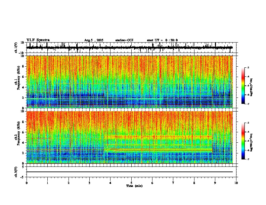
Task: Click time axis tick label "0"
Action: point(27,183)
